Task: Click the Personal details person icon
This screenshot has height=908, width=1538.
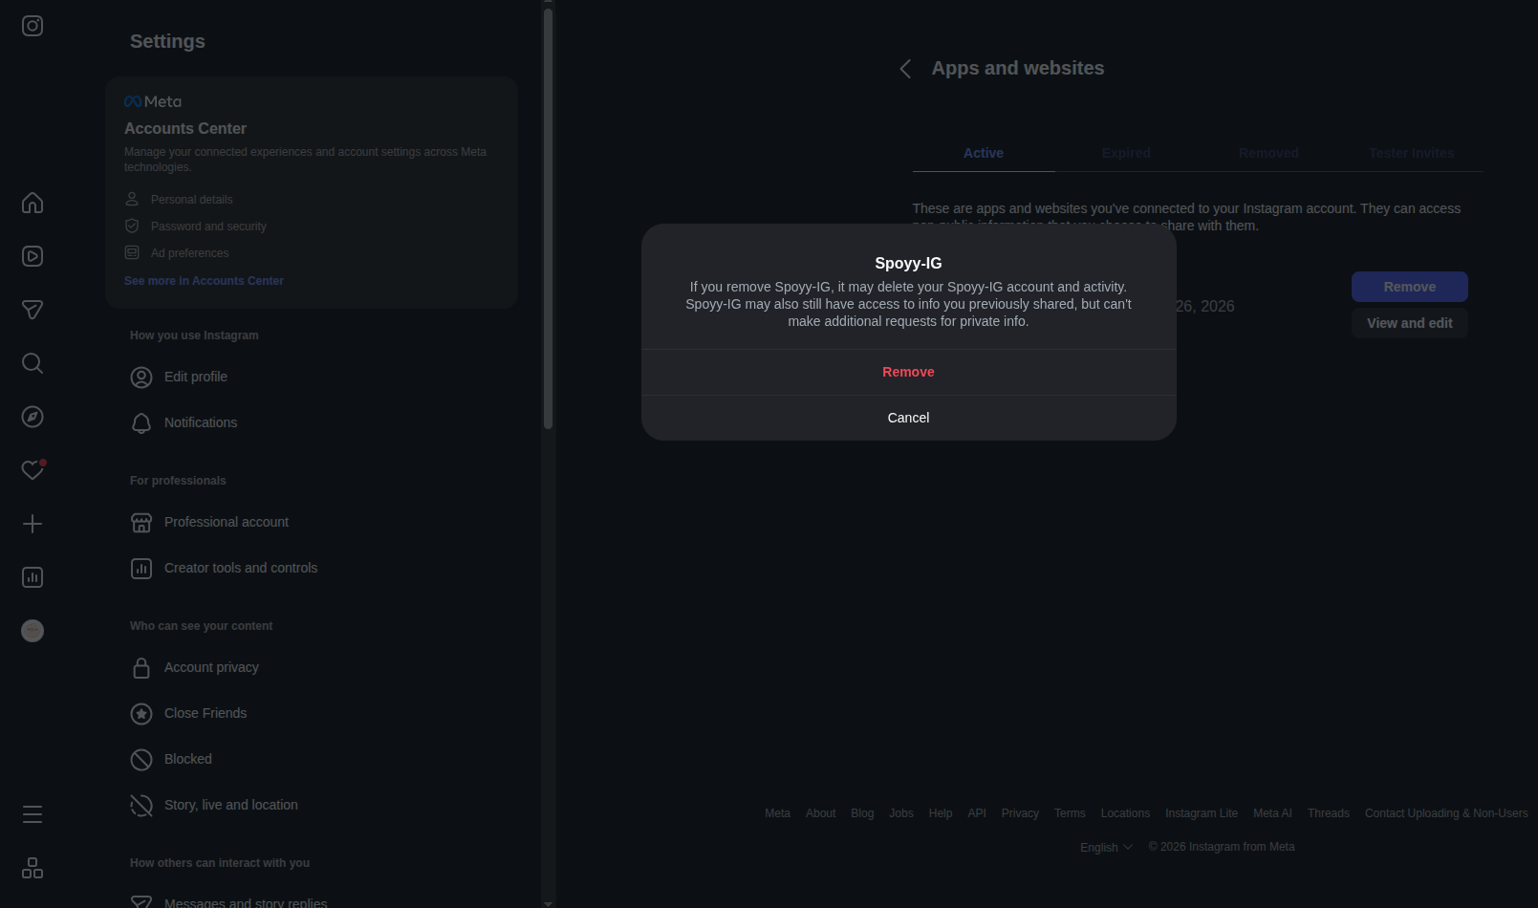Action: click(x=132, y=199)
